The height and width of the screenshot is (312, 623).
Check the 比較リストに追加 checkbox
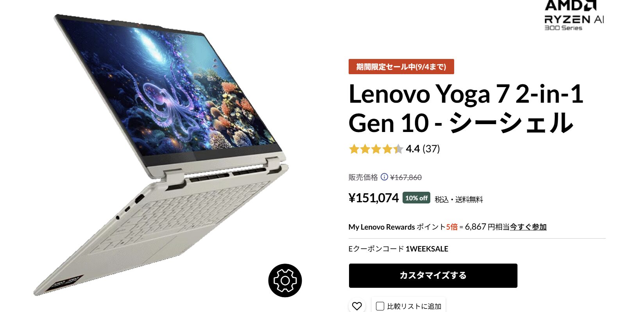tap(380, 306)
